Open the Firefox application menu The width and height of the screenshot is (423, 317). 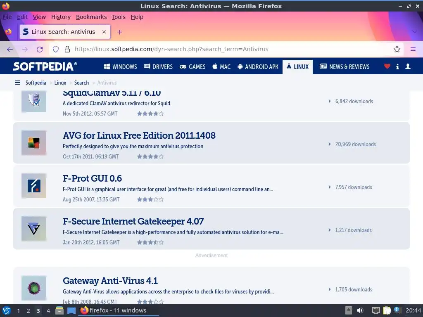click(413, 49)
